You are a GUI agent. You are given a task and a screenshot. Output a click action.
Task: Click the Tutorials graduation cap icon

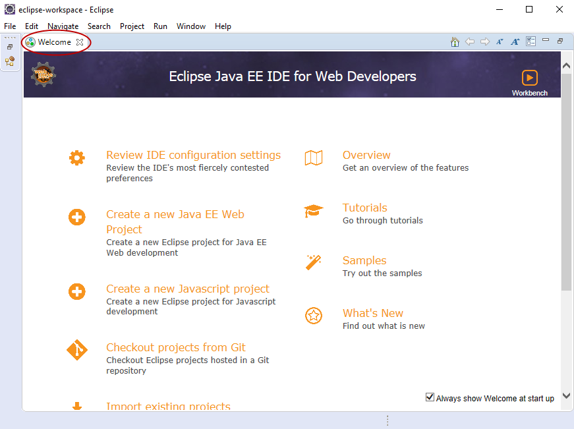click(314, 211)
